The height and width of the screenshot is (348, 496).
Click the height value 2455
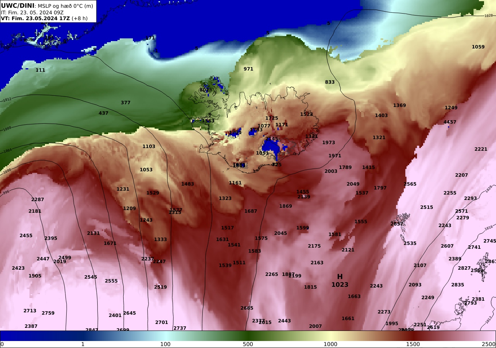coord(26,236)
